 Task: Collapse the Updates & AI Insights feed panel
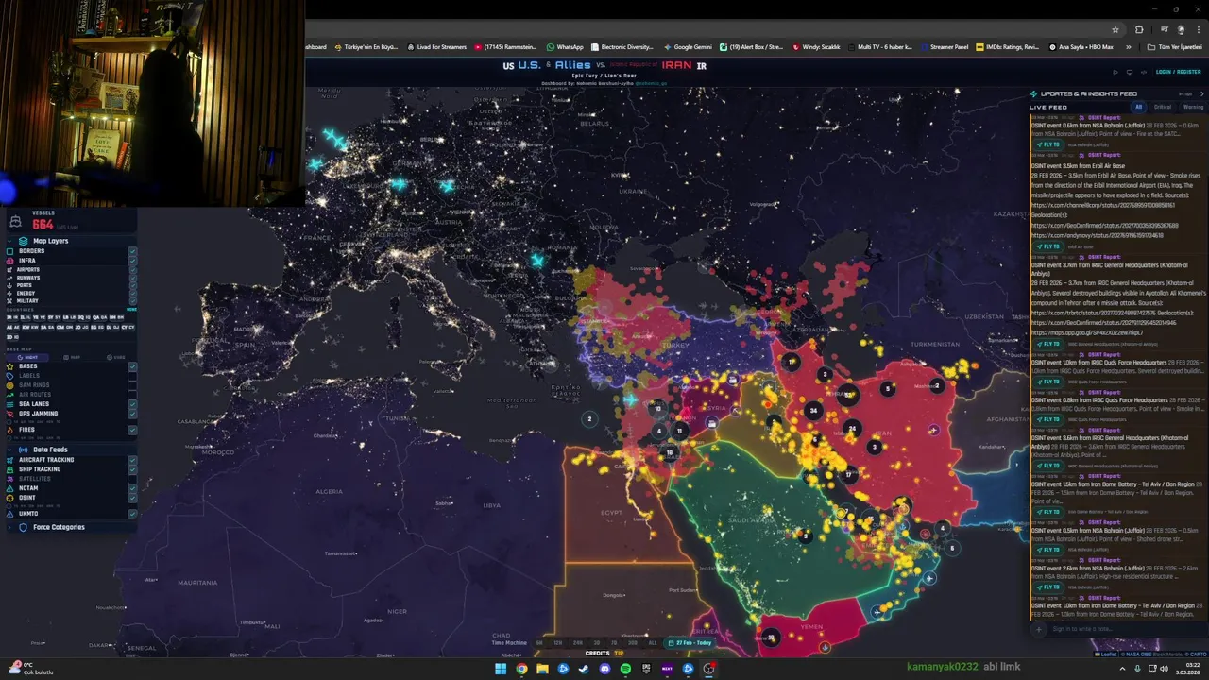(1201, 94)
